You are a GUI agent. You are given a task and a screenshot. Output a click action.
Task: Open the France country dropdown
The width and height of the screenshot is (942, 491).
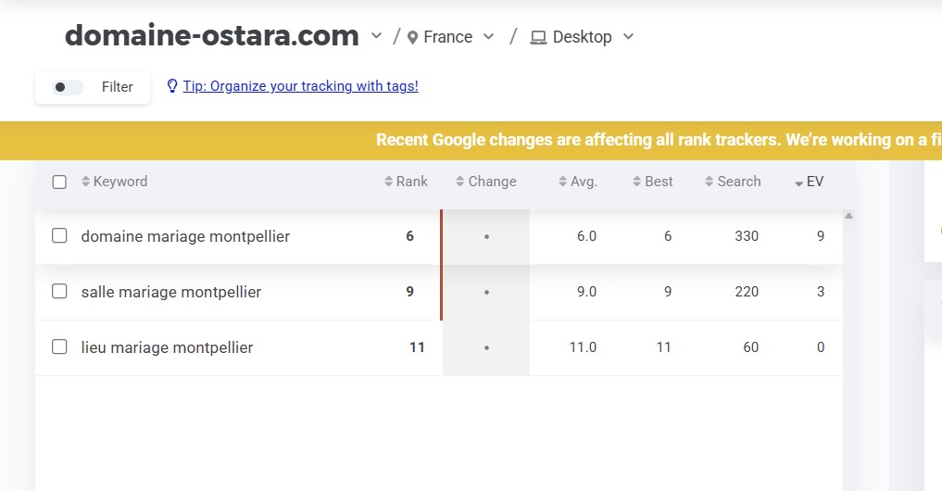point(489,37)
